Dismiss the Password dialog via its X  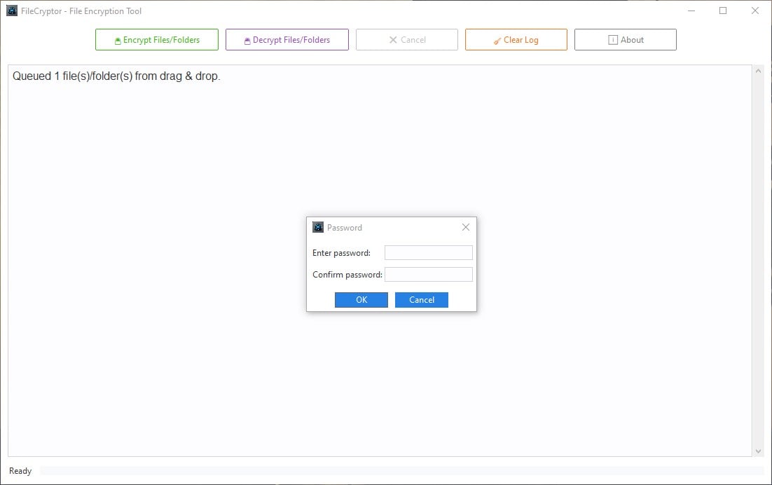[x=466, y=227]
